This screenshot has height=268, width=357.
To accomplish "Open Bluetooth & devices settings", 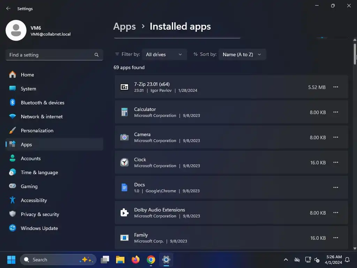I will (x=54, y=103).
